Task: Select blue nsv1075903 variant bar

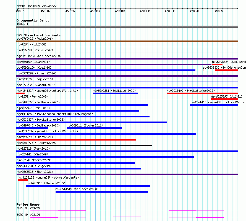Action: [x=88, y=186]
